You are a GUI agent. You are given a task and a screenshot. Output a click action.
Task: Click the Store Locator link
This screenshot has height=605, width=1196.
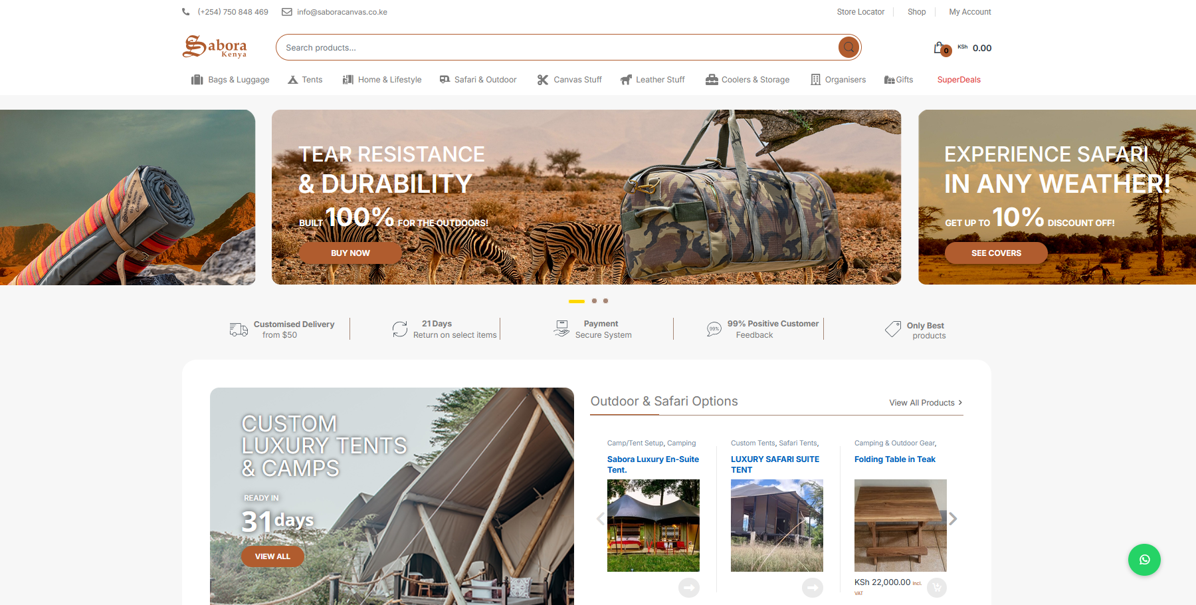pyautogui.click(x=860, y=12)
